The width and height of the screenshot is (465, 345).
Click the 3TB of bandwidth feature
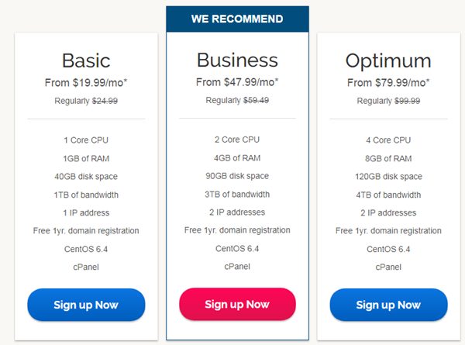click(237, 195)
